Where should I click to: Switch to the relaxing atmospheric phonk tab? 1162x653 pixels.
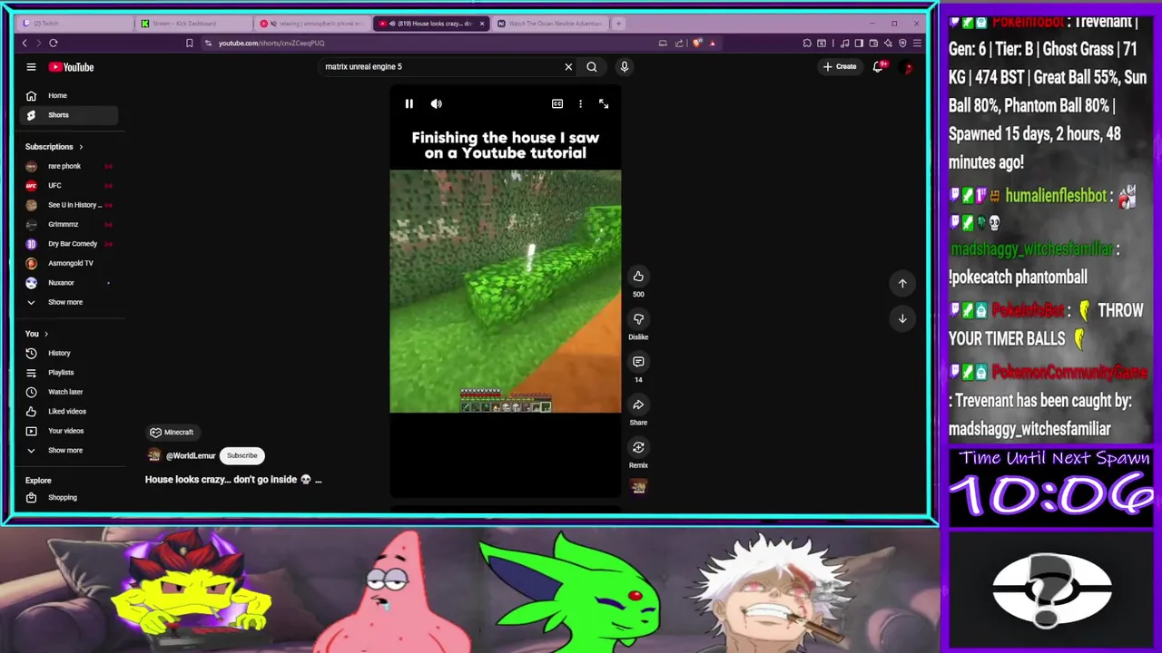click(313, 24)
